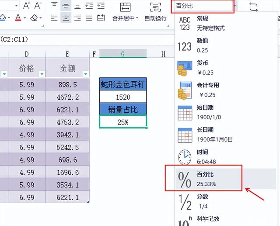Viewport: 280px width, 226px height.
Task: Select amount cell 3942.1
Action: click(x=67, y=135)
